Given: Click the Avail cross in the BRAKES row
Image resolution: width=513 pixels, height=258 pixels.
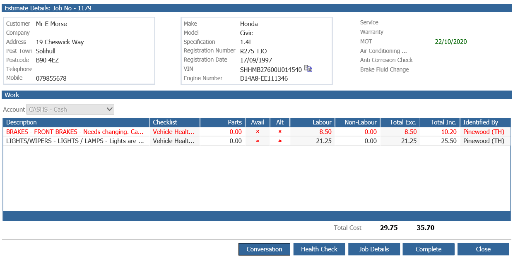Looking at the screenshot, I should click(x=258, y=131).
